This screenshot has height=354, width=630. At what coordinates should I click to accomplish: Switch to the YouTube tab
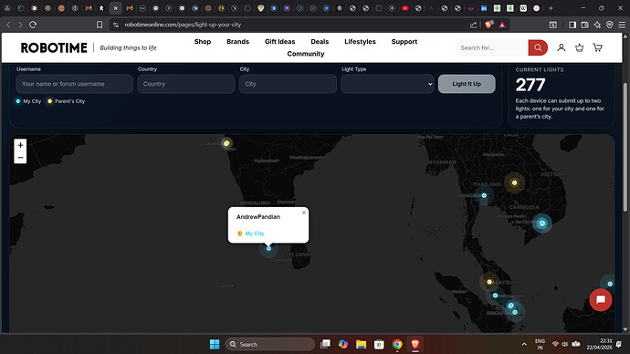point(405,8)
